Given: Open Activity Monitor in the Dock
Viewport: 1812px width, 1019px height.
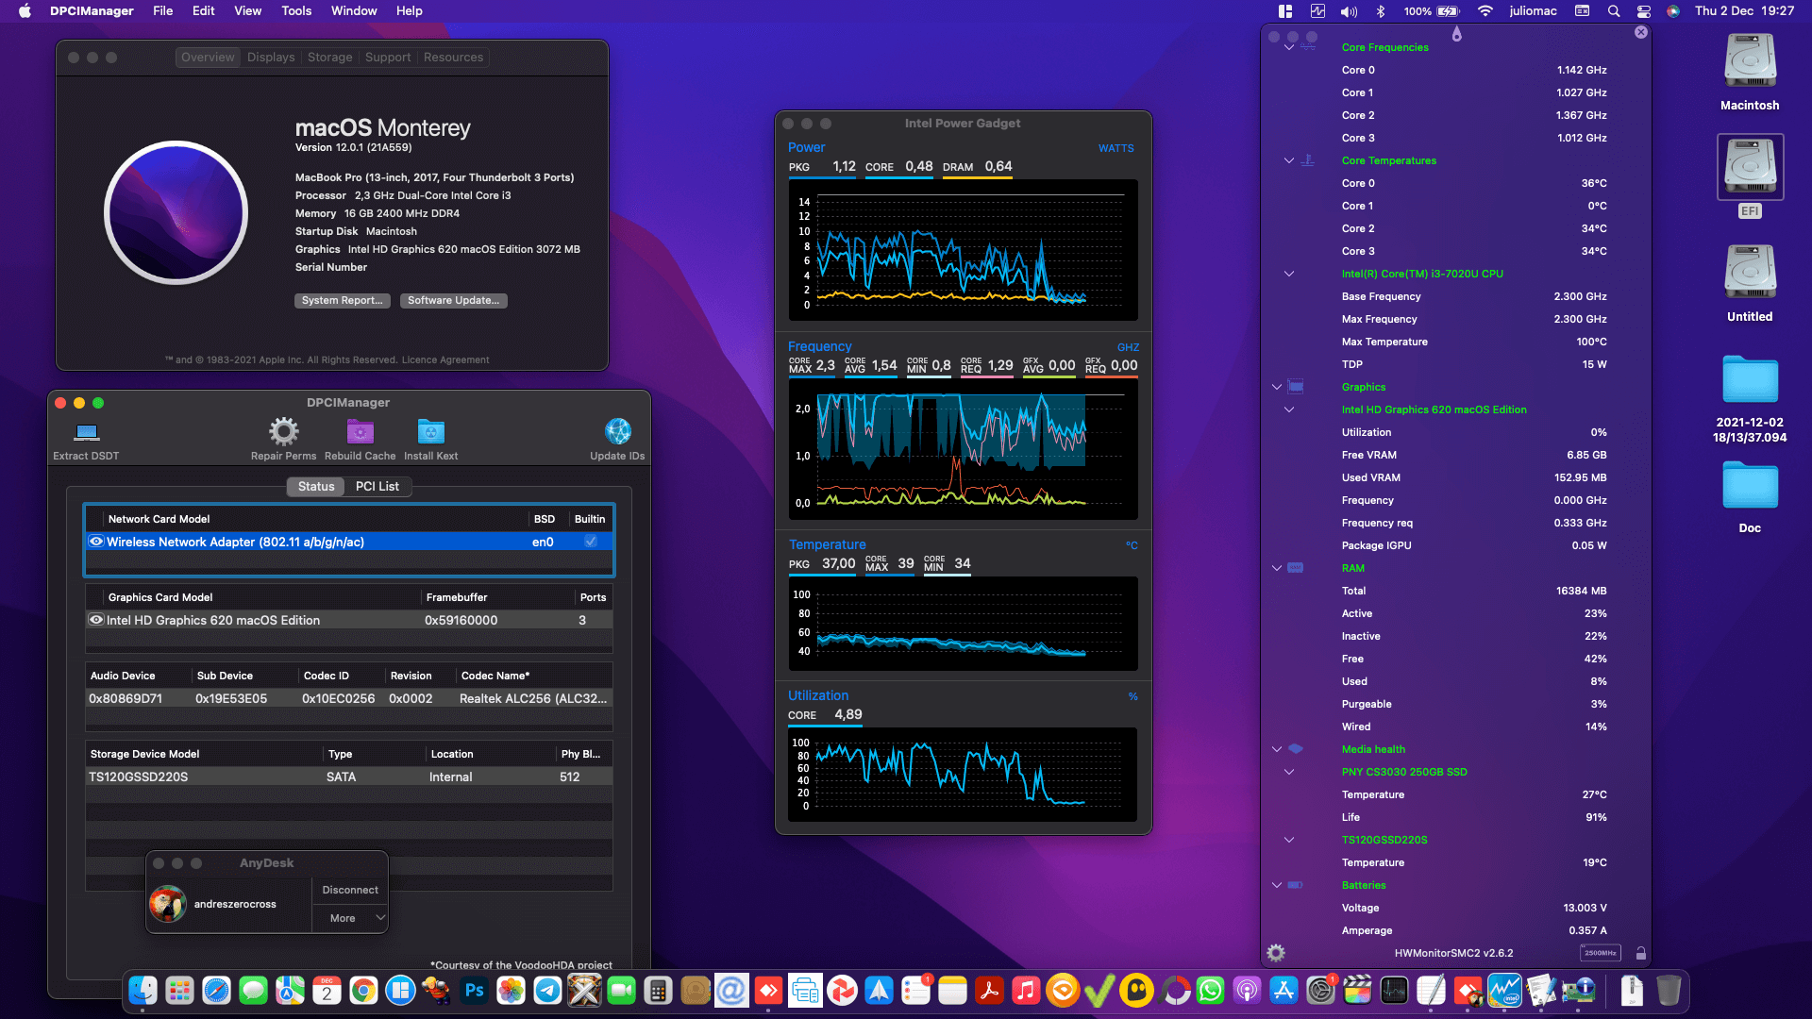Looking at the screenshot, I should (x=1394, y=991).
